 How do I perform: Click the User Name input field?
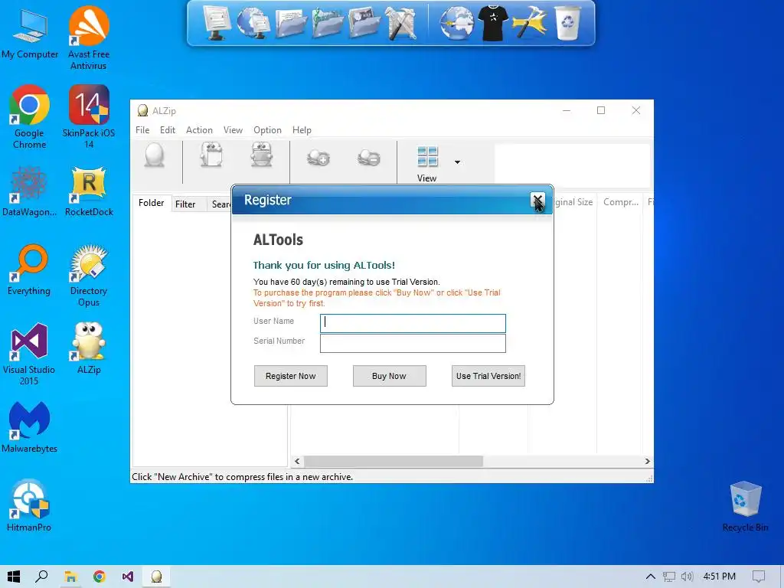[x=413, y=324]
